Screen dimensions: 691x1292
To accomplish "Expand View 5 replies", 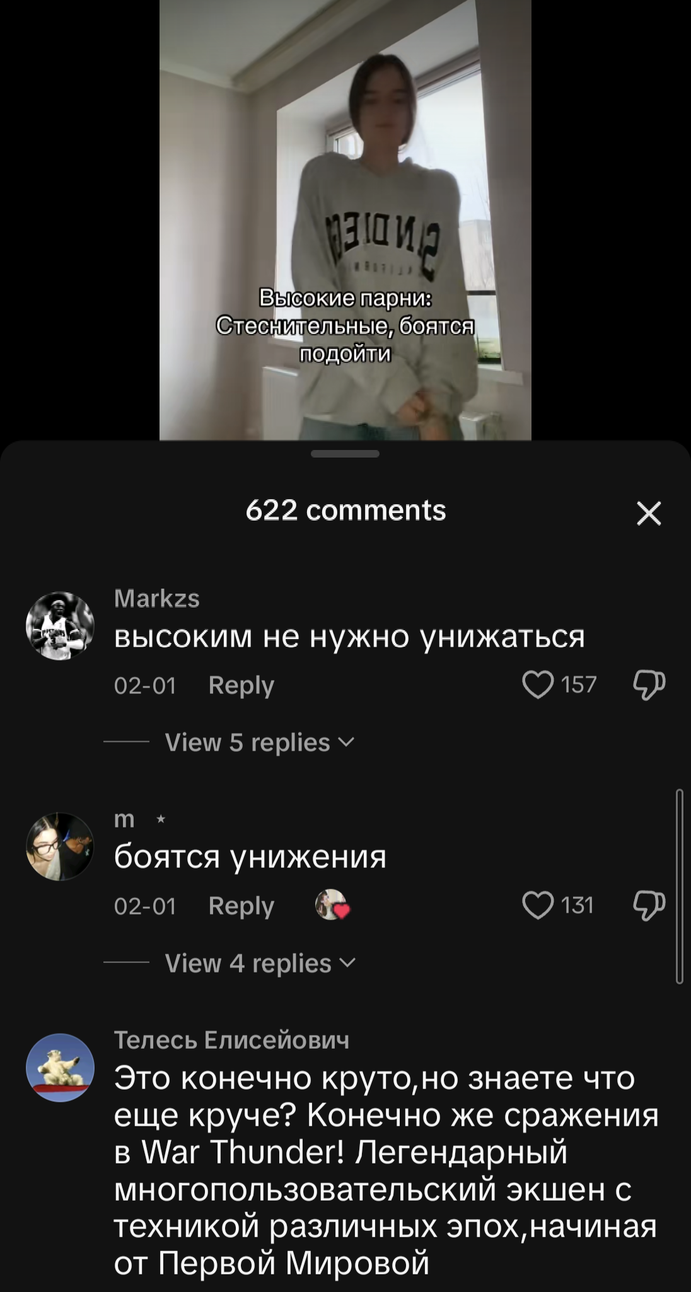I will (x=260, y=742).
